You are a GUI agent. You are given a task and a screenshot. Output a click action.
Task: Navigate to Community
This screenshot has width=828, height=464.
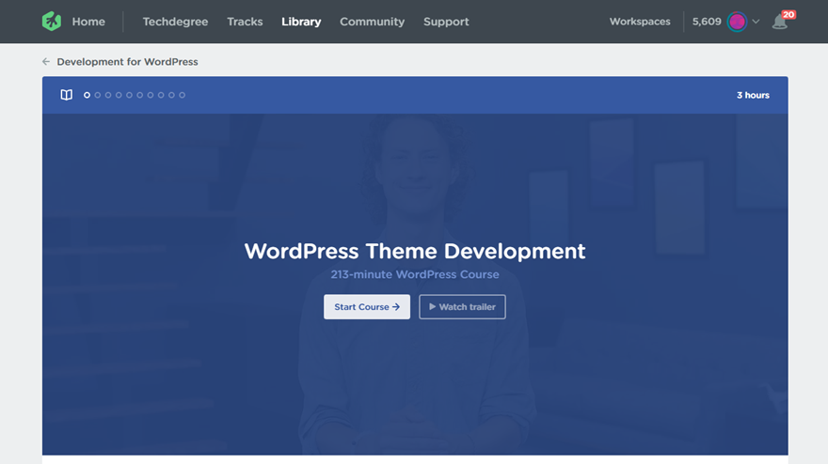pyautogui.click(x=372, y=22)
